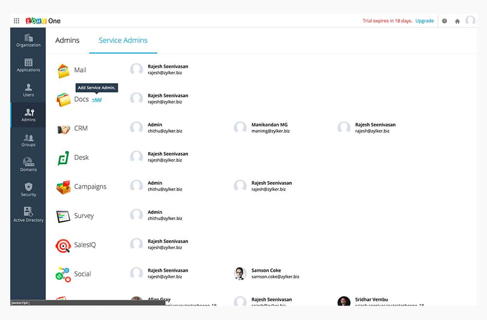Open the help question mark icon
Screen dimensions: 487x320
[445, 21]
